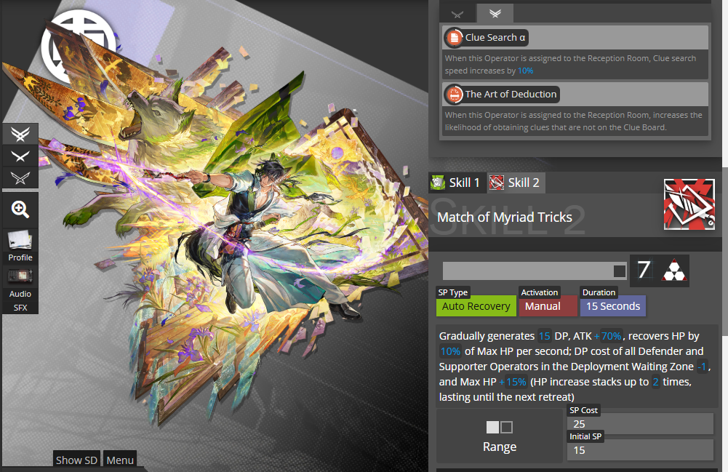Click The Art of Deduction skill icon
The image size is (728, 472).
pyautogui.click(x=454, y=95)
